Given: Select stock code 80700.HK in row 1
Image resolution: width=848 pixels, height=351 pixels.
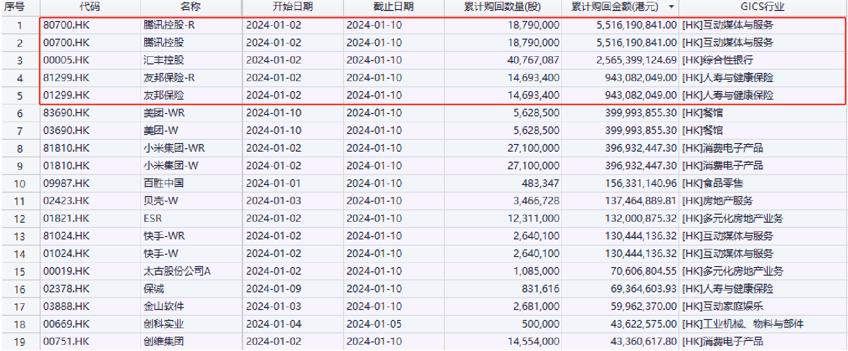Looking at the screenshot, I should 66,25.
